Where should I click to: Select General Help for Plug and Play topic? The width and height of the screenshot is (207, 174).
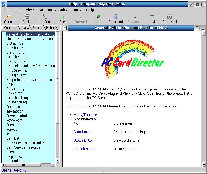(x=31, y=34)
